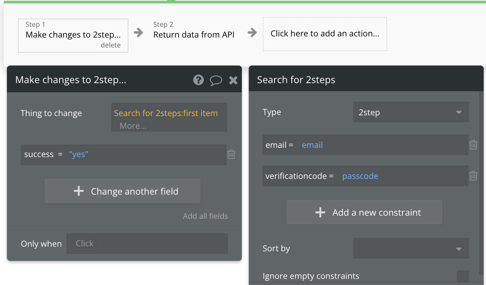This screenshot has height=285, width=486.
Task: Toggle Ignore empty constraints checkbox
Action: click(x=463, y=276)
